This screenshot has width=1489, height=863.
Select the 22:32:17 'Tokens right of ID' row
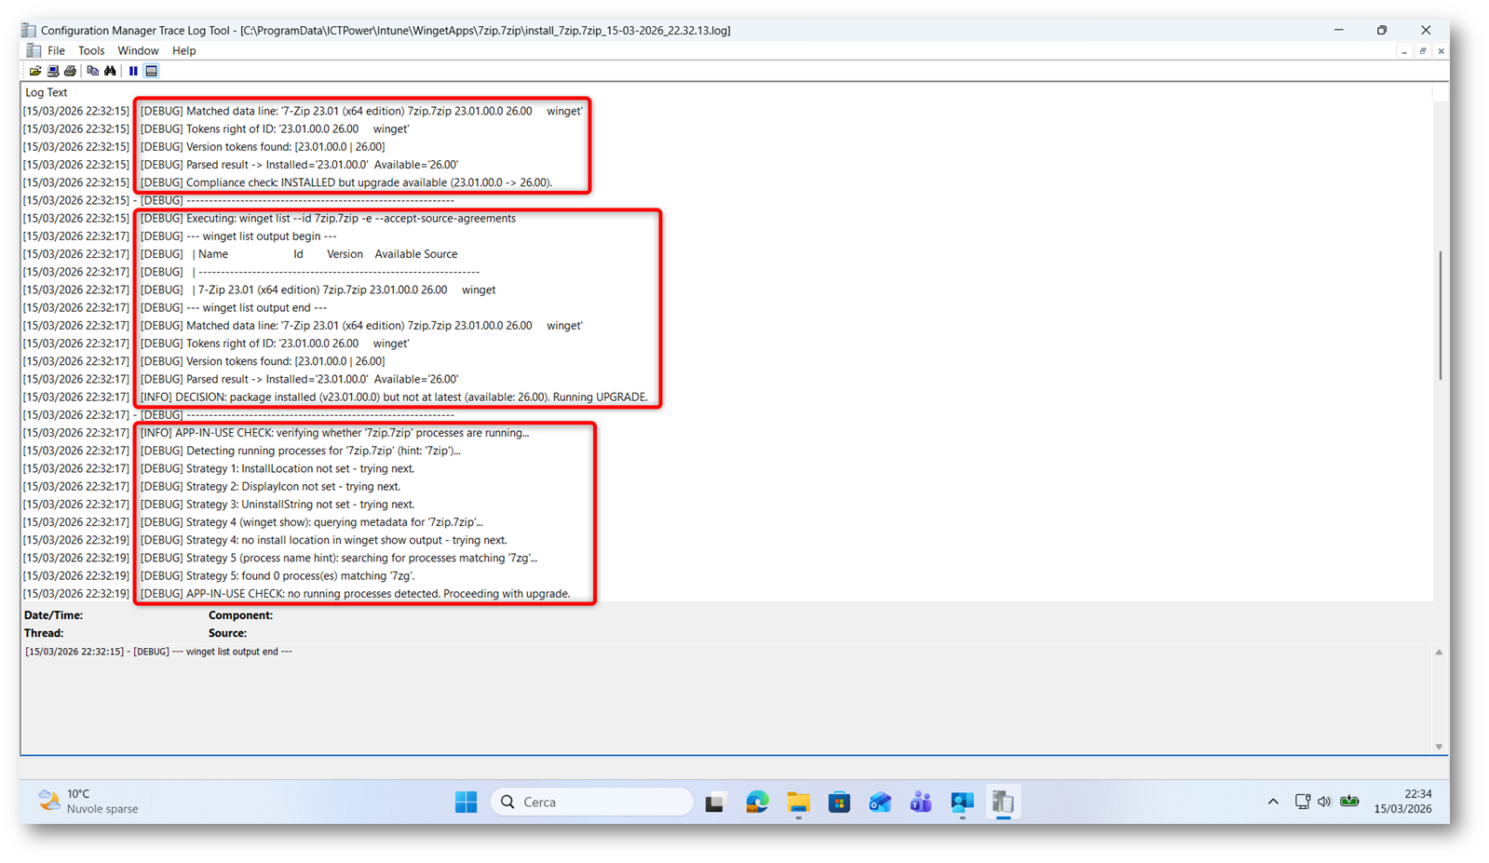(726, 344)
